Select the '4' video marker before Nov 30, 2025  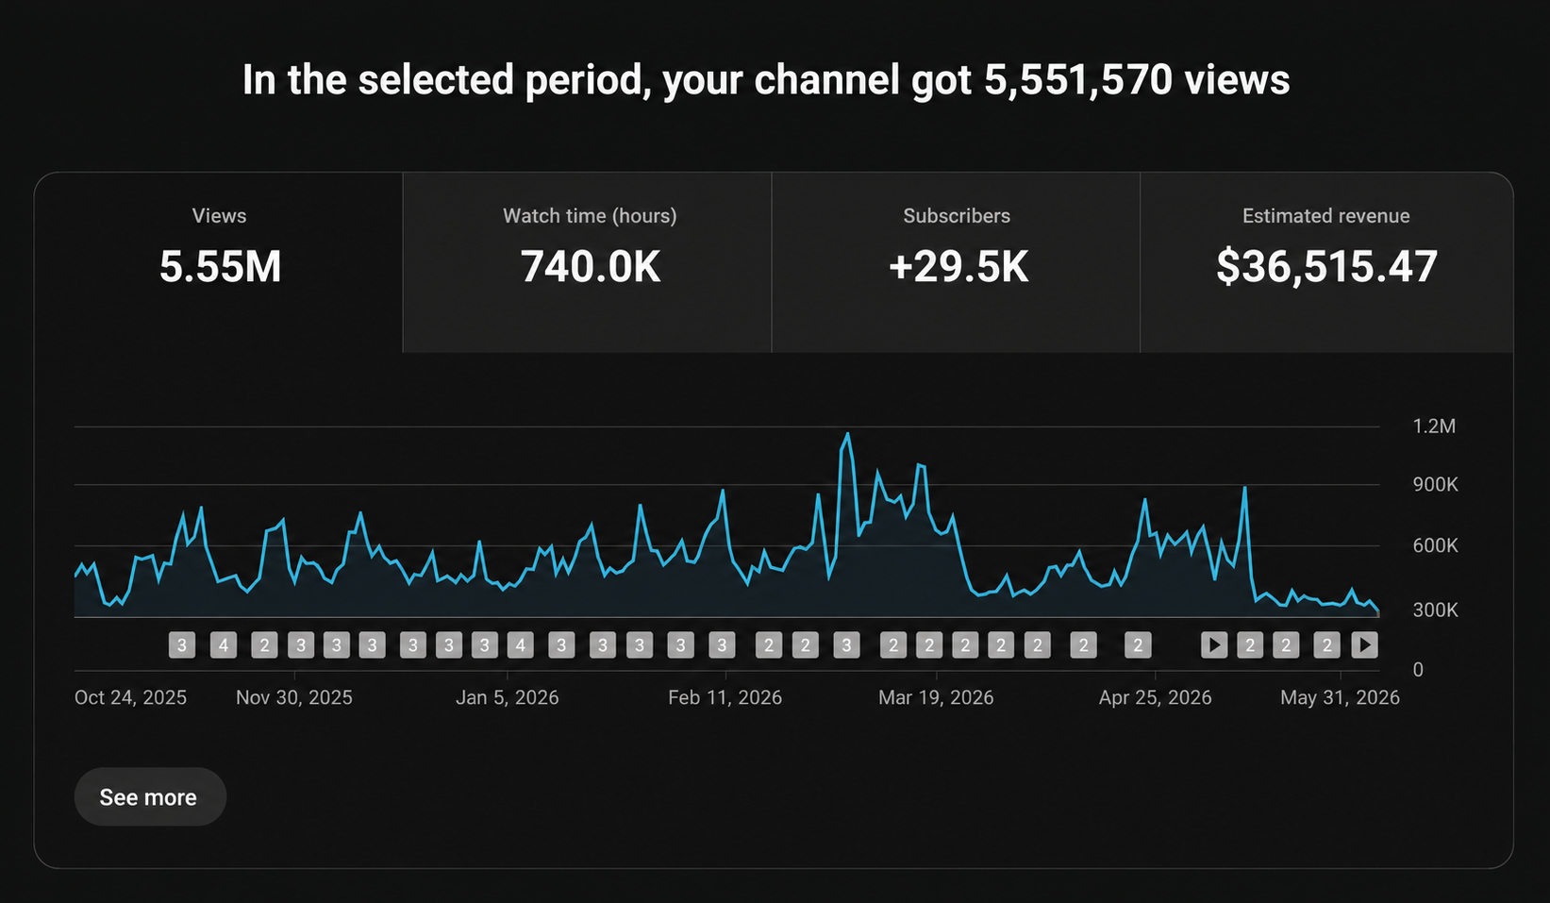[x=224, y=645]
